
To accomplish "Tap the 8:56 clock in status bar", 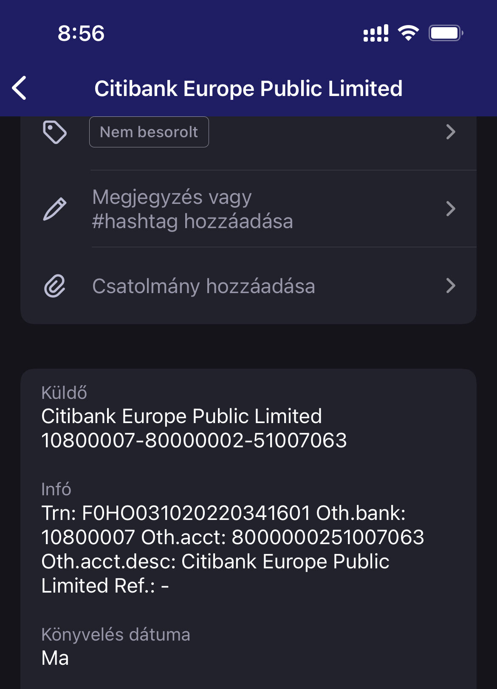I will point(81,33).
